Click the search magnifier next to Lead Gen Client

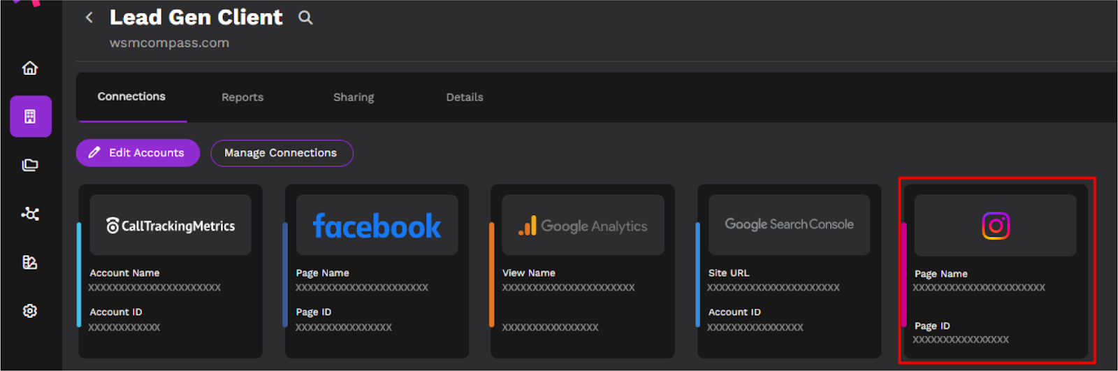305,17
